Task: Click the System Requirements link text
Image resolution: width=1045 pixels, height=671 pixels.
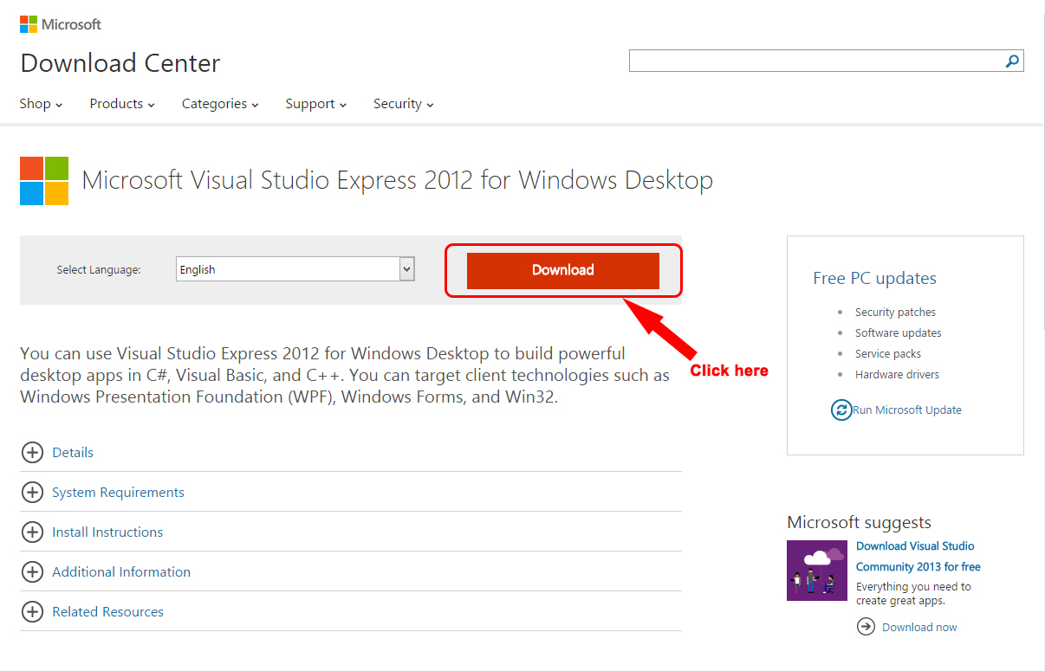Action: click(x=118, y=493)
